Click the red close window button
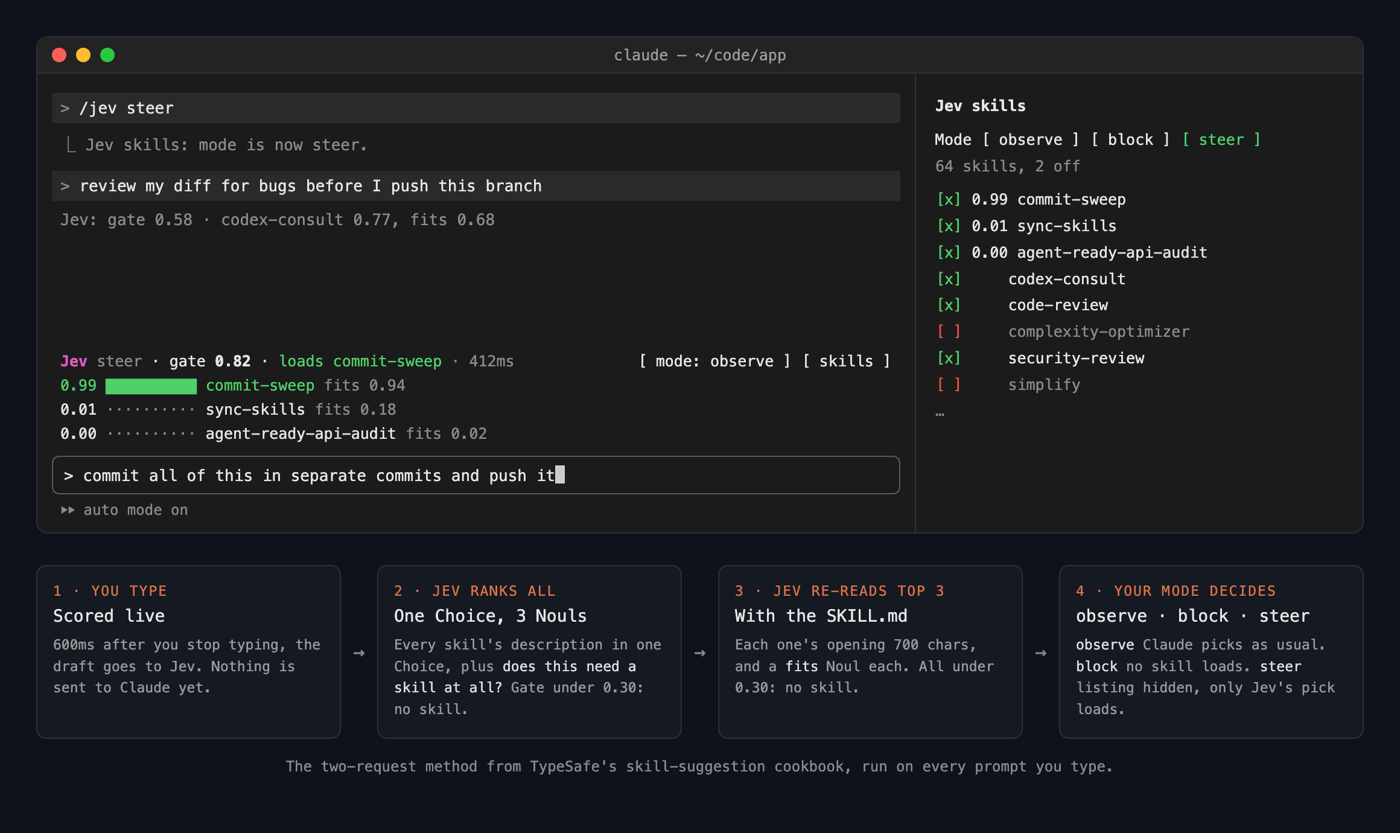This screenshot has height=833, width=1400. click(59, 56)
